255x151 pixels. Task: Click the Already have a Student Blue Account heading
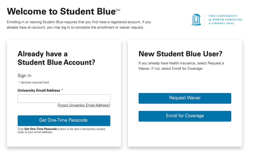click(x=56, y=58)
